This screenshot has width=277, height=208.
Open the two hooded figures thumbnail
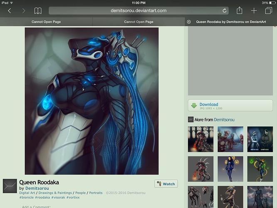pyautogui.click(x=260, y=139)
